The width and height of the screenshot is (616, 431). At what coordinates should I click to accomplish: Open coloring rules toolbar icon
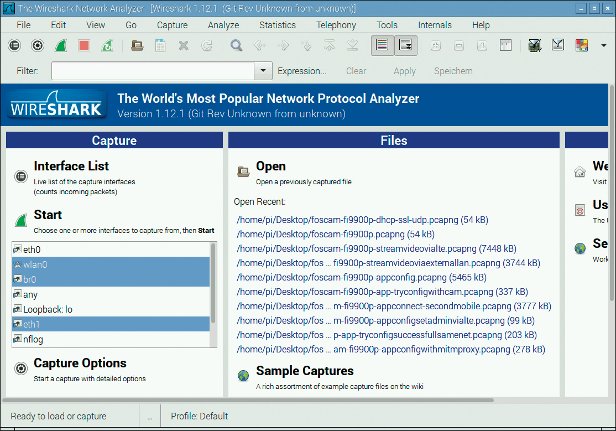pyautogui.click(x=581, y=46)
